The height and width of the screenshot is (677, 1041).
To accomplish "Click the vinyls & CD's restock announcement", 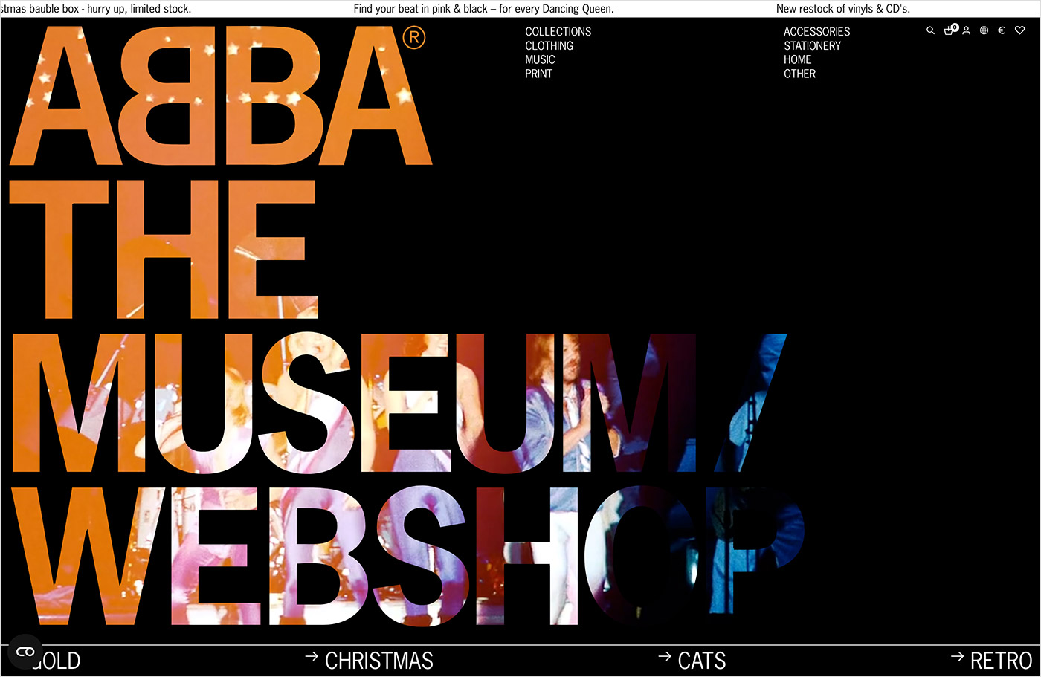I will [x=843, y=9].
